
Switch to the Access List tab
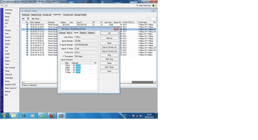(47, 15)
